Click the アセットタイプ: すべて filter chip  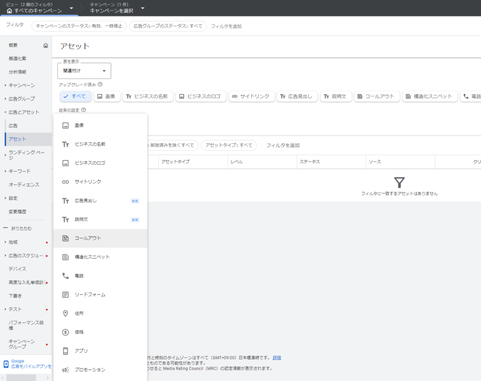pyautogui.click(x=229, y=145)
